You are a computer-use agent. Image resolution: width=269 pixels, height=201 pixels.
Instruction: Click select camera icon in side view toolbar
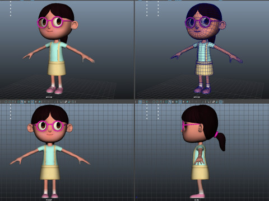coord(140,102)
